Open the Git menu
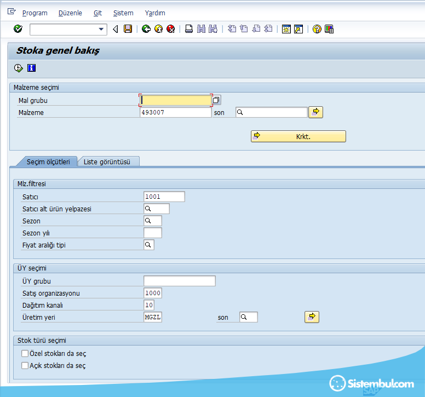 [x=97, y=13]
